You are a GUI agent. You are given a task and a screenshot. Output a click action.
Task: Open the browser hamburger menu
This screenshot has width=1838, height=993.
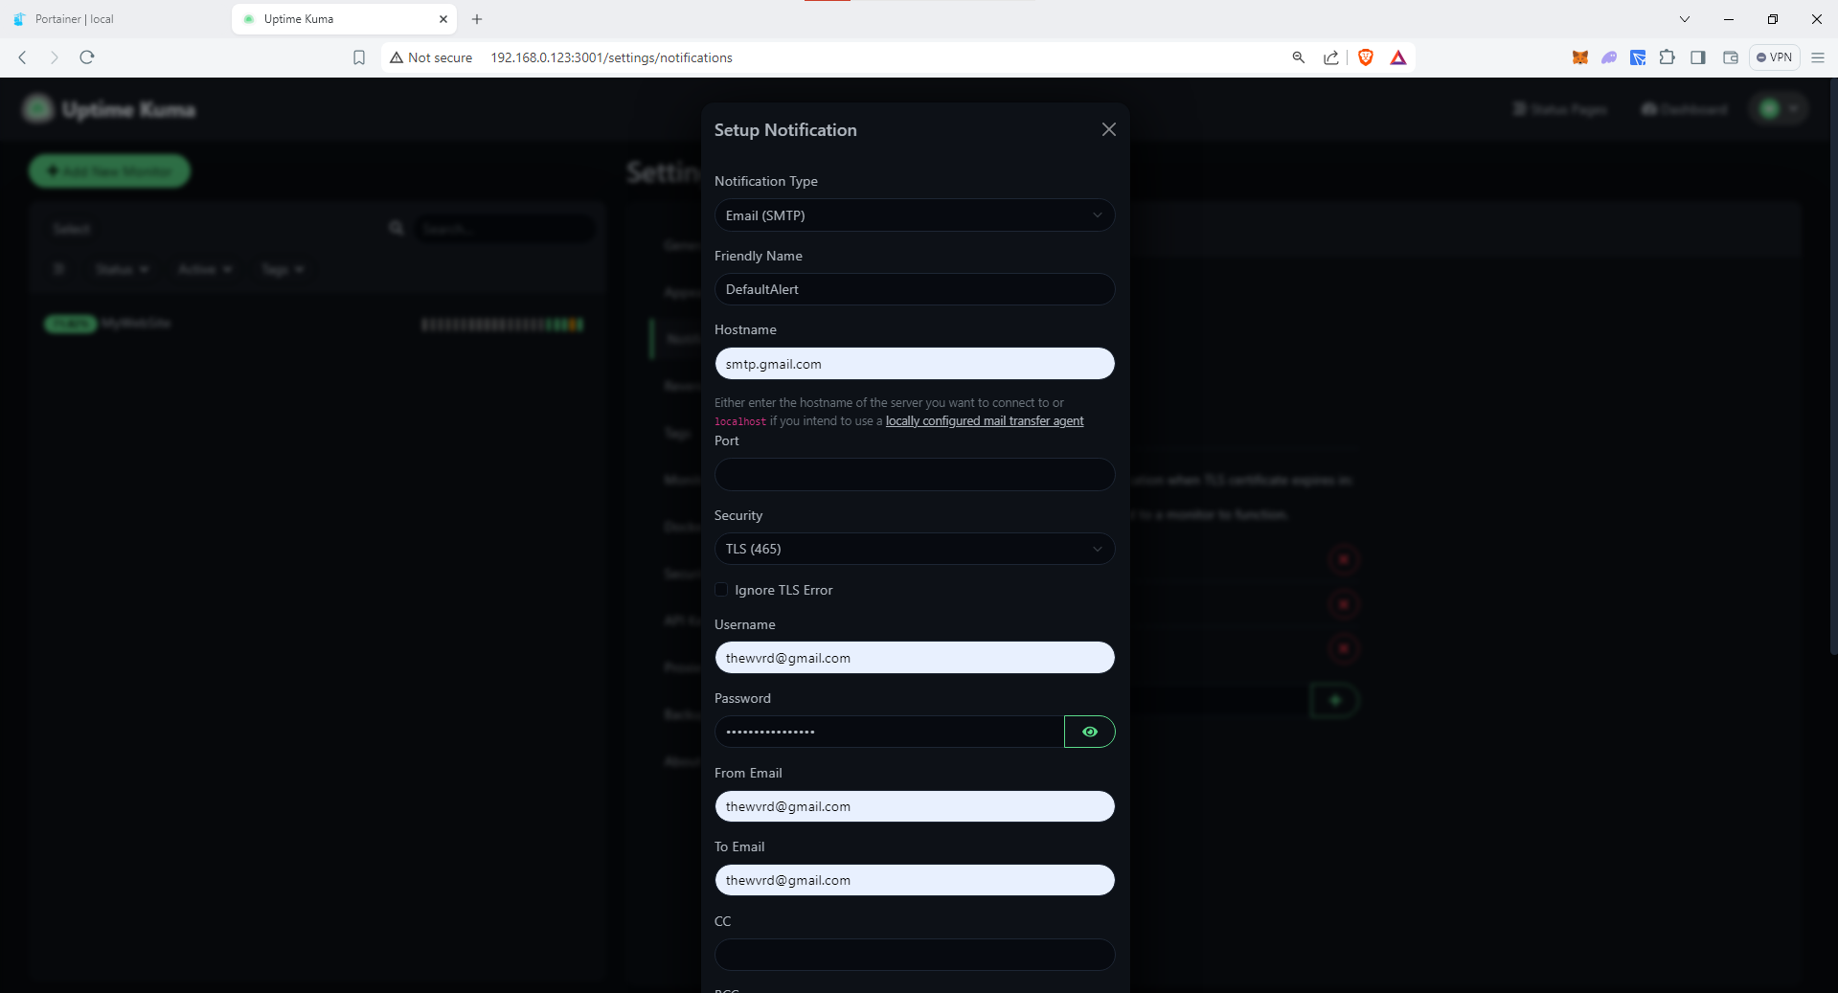1818,57
